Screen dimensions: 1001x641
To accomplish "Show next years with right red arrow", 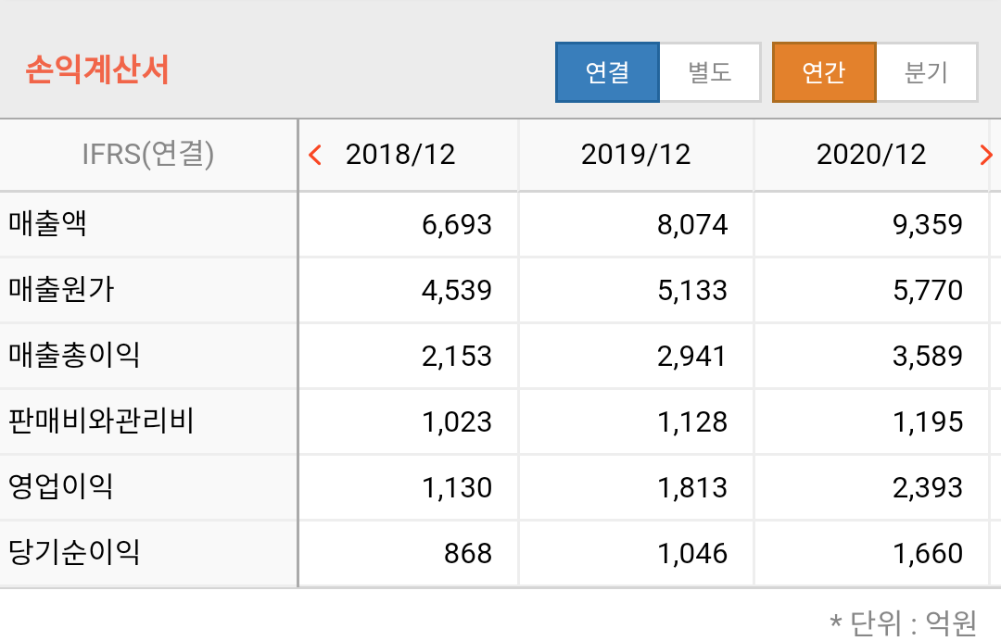I will (985, 155).
